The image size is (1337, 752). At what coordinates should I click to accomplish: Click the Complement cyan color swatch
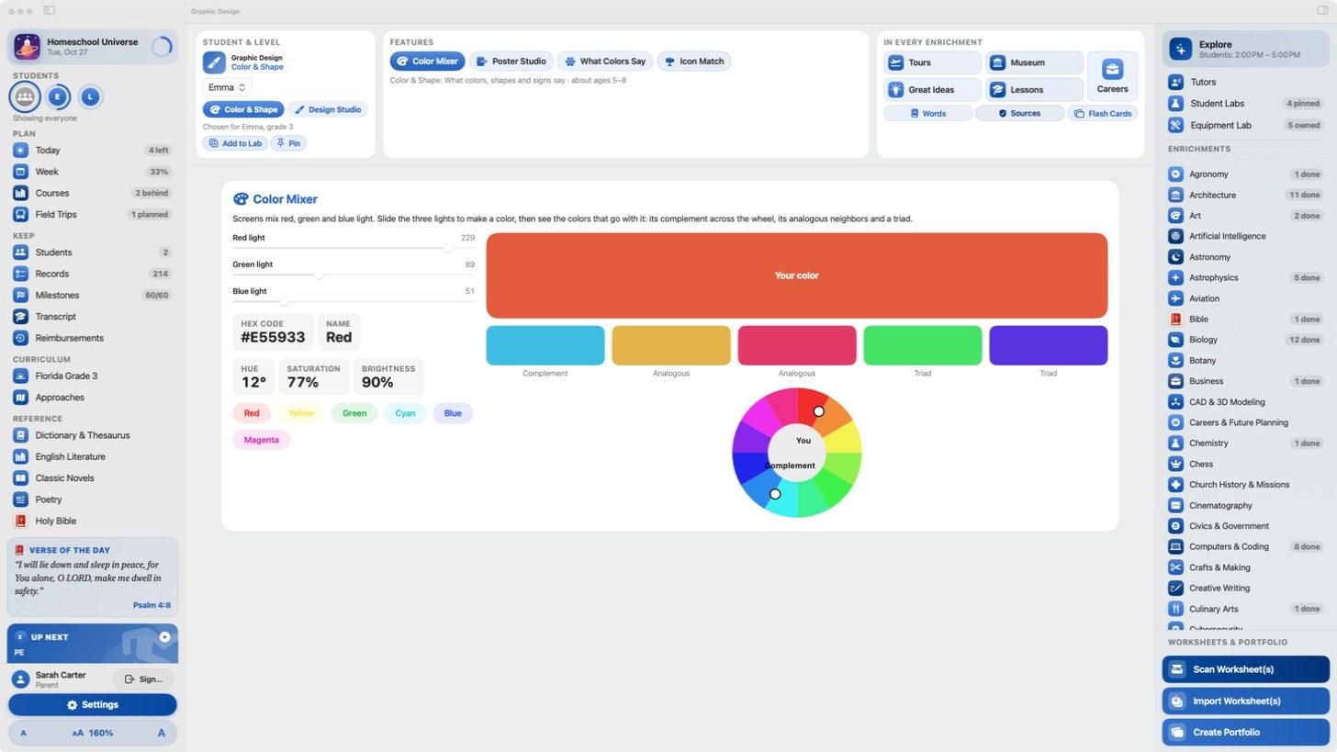(x=545, y=345)
